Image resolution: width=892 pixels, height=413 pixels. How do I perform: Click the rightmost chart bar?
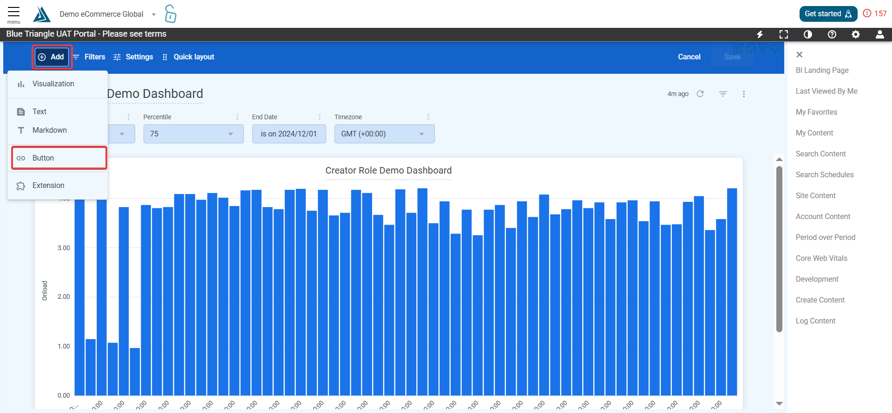tap(732, 292)
